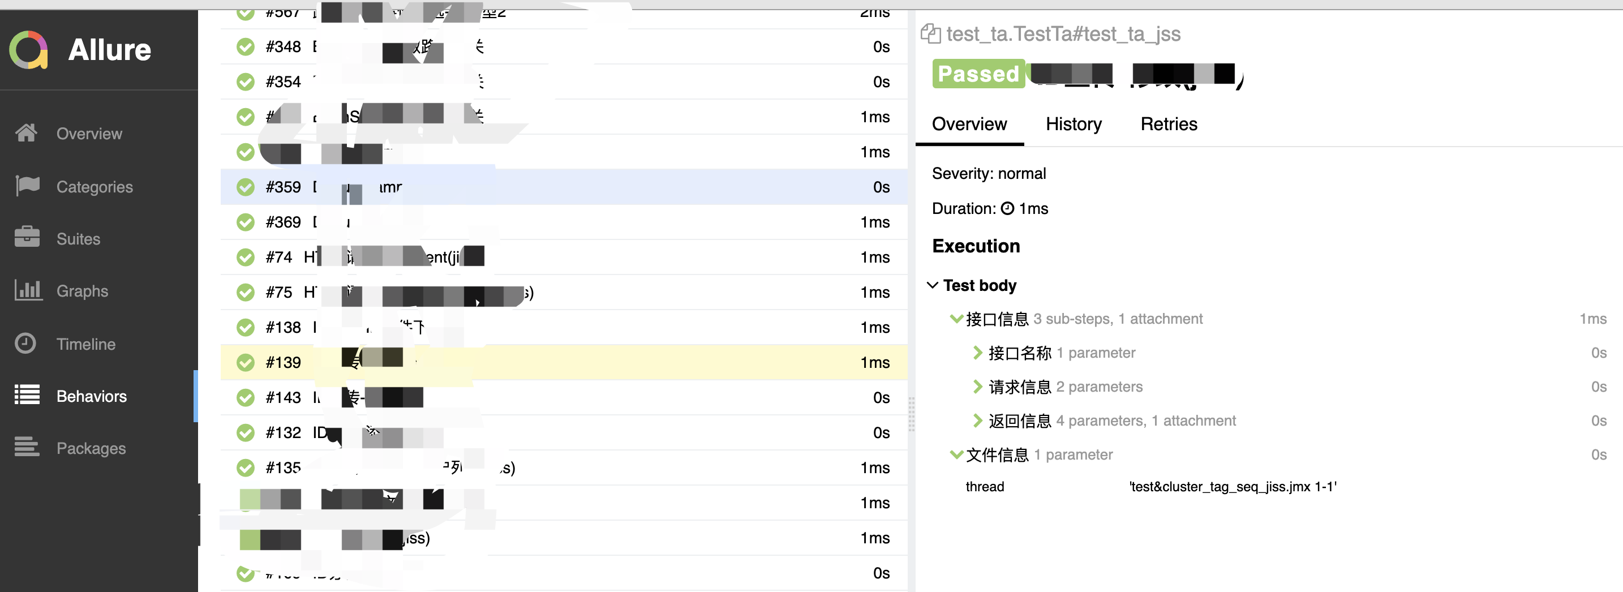Open Overview via the house icon
Screen dimensions: 1623x592
click(27, 133)
